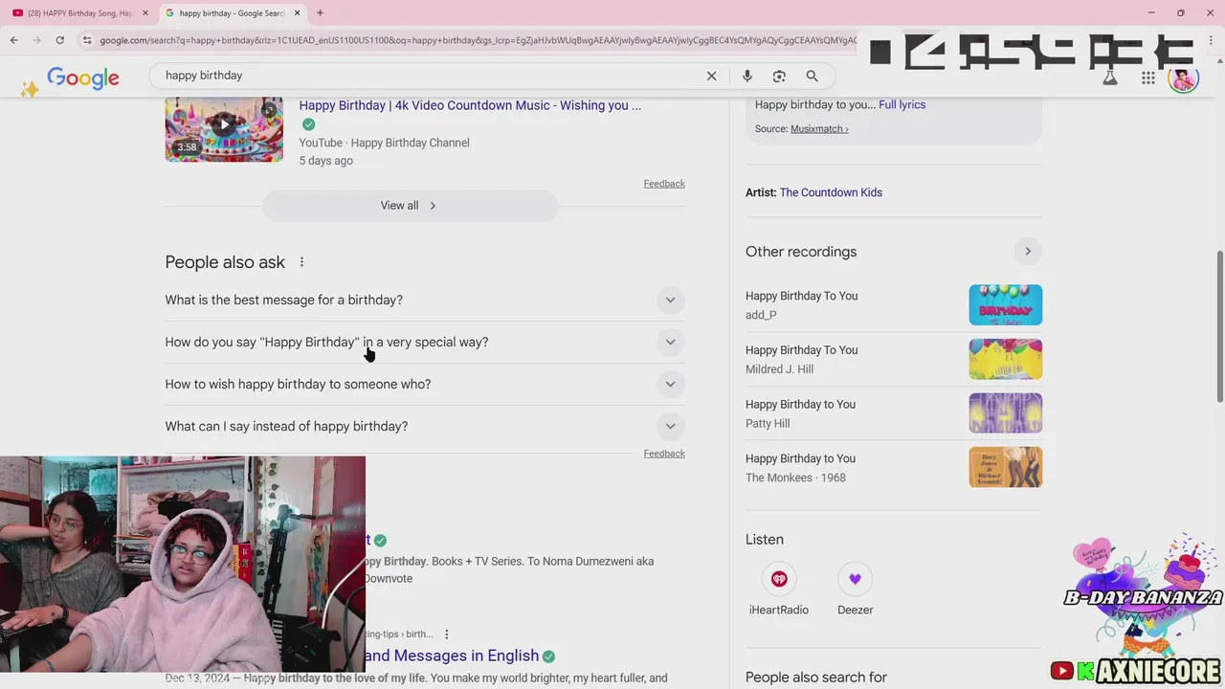Viewport: 1225px width, 689px height.
Task: Expand 'How do you say Happy Birthday in a very special way?'
Action: (x=425, y=343)
